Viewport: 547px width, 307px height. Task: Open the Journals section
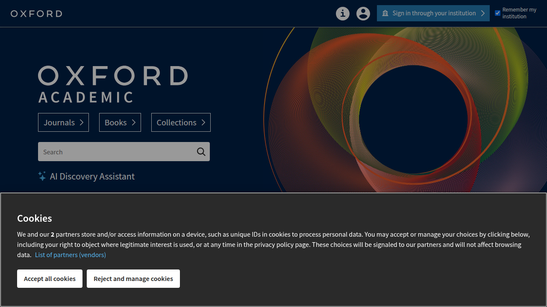click(x=63, y=122)
